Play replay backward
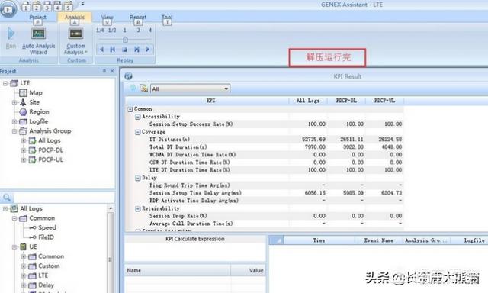The image size is (488, 293). click(101, 49)
